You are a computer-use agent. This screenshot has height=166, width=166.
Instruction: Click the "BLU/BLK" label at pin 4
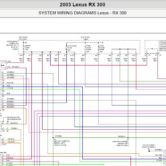pos(10,102)
